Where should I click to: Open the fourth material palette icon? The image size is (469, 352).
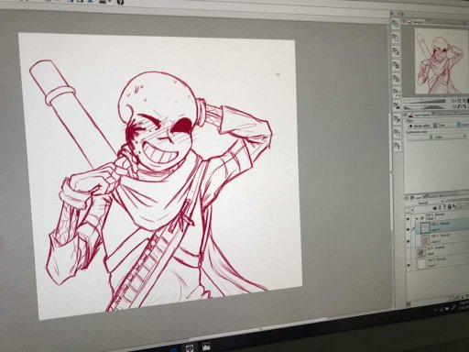point(397,65)
